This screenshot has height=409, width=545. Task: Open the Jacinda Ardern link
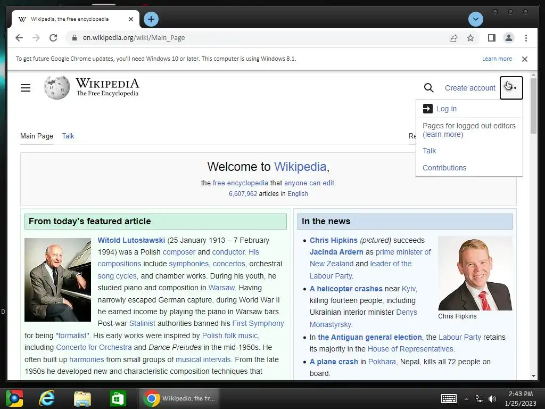click(336, 252)
